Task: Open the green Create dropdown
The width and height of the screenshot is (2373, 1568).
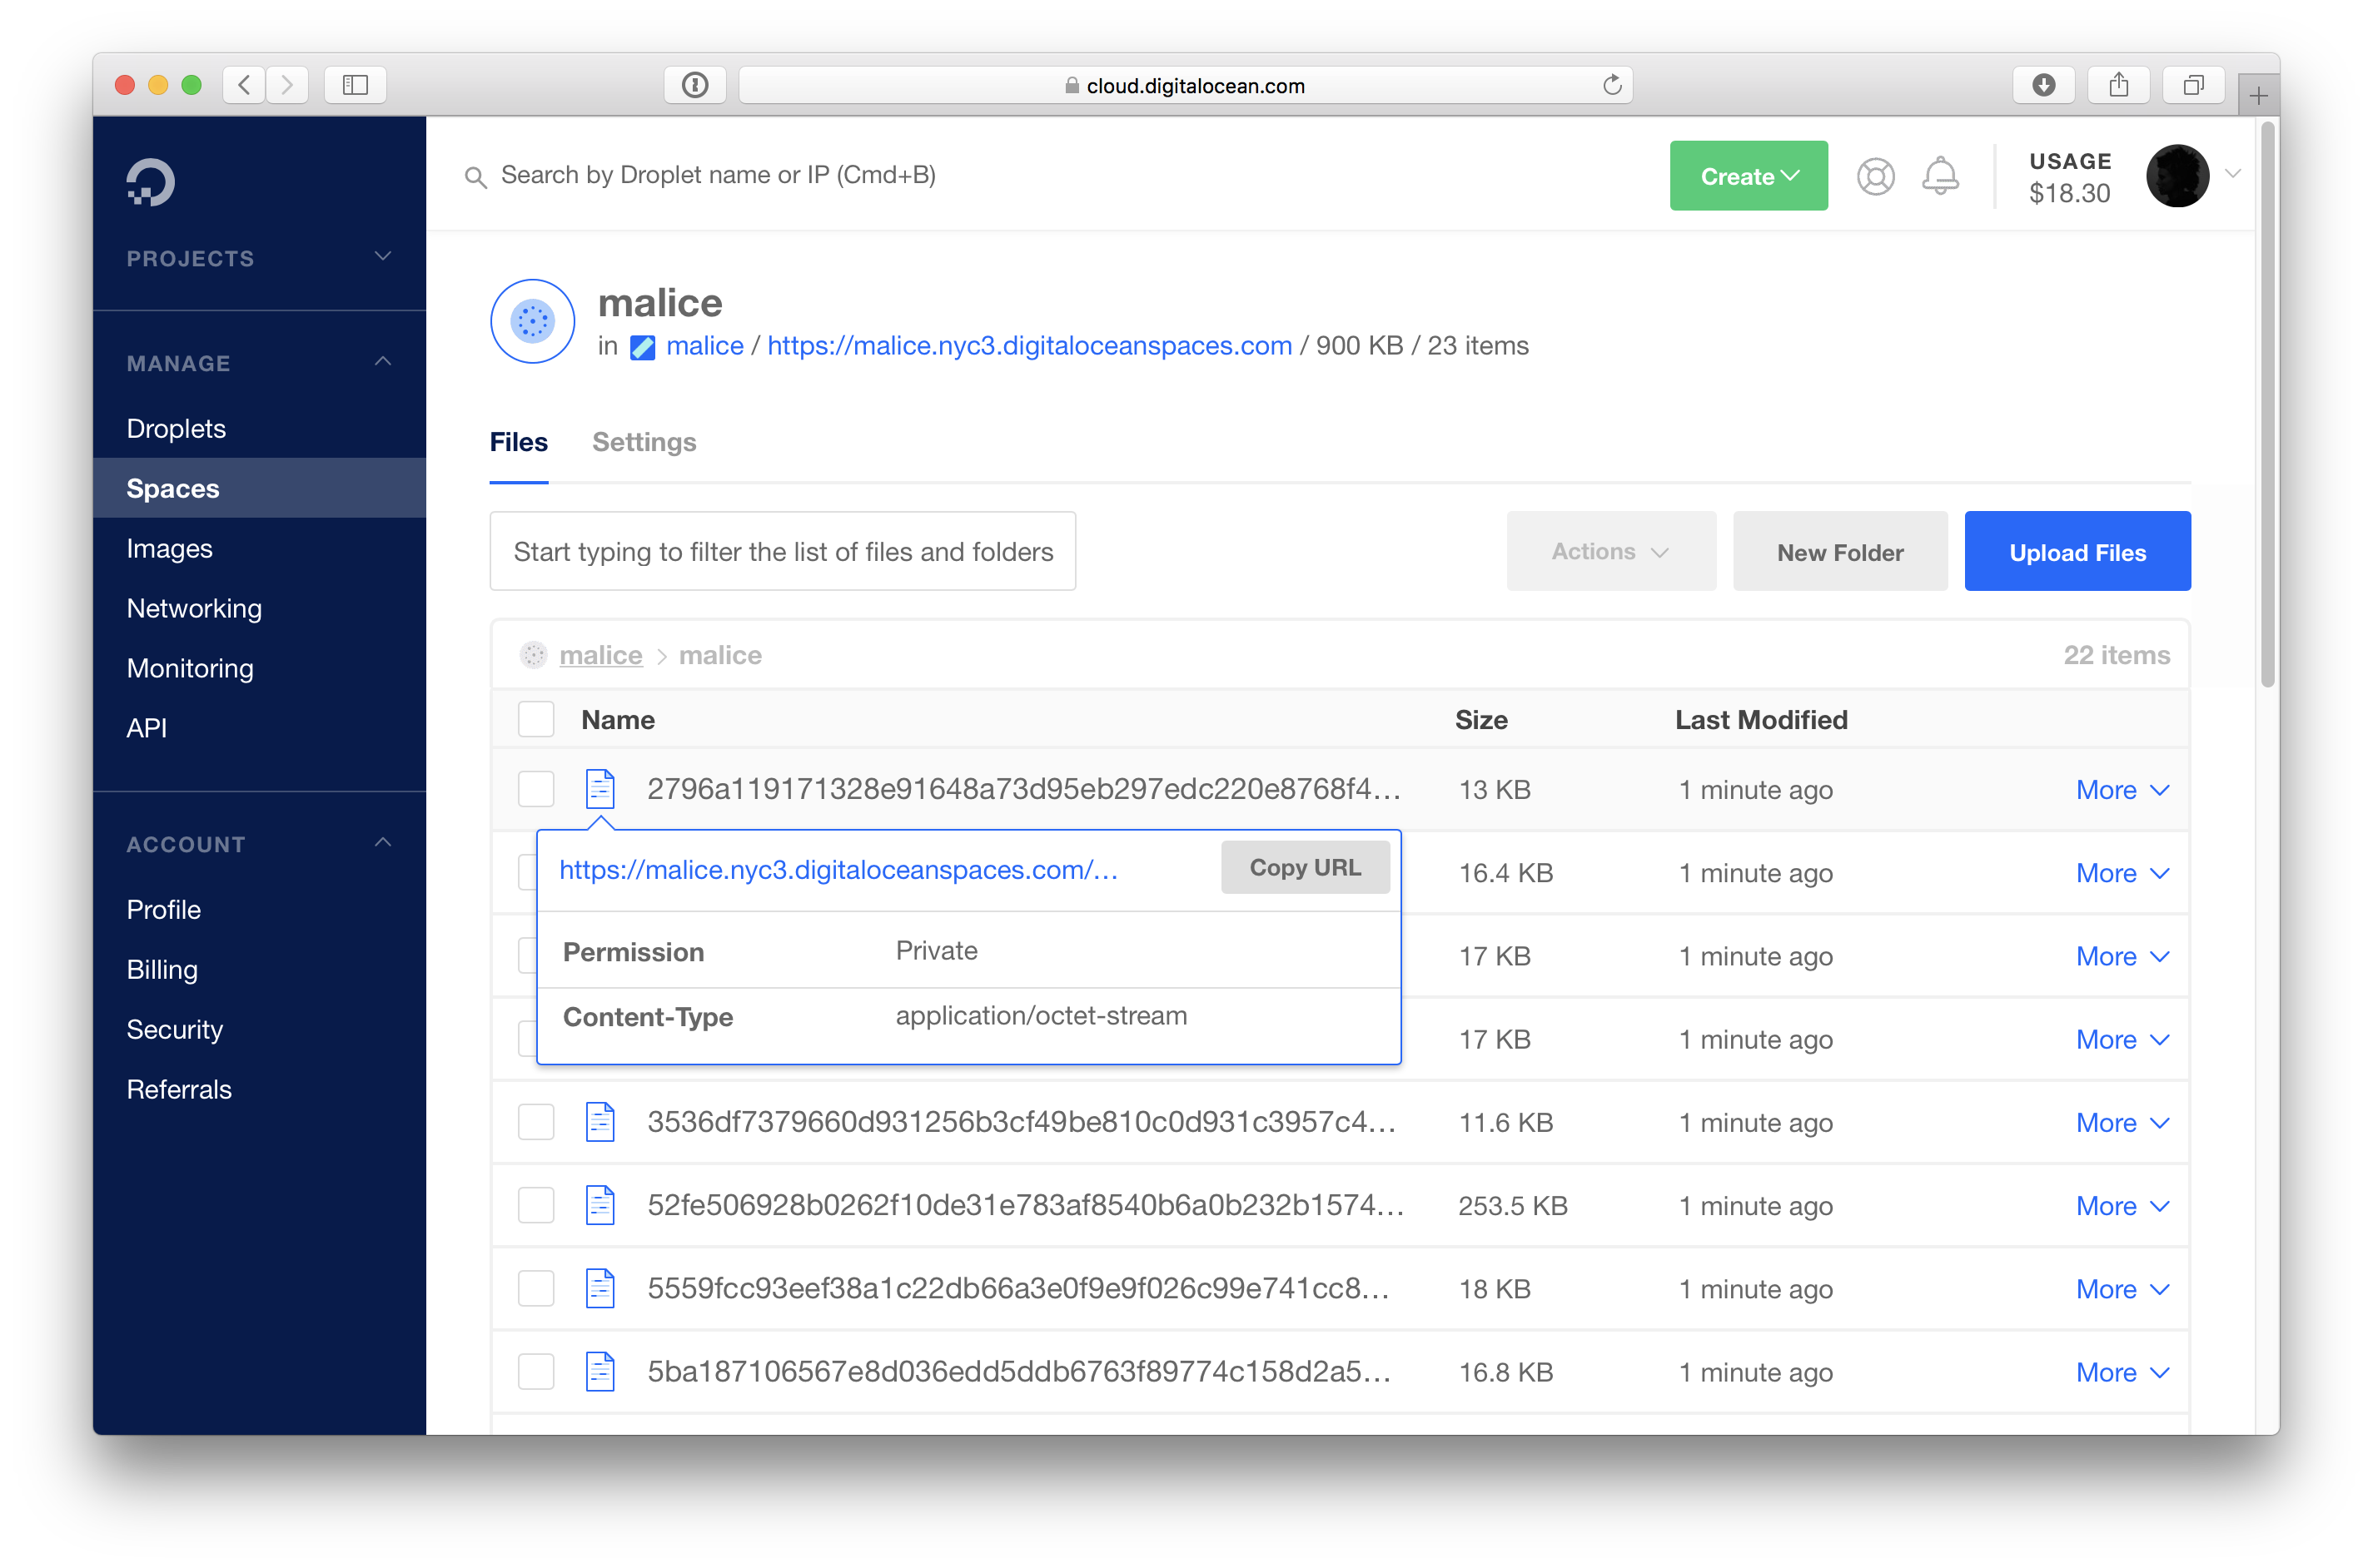Action: (1748, 176)
